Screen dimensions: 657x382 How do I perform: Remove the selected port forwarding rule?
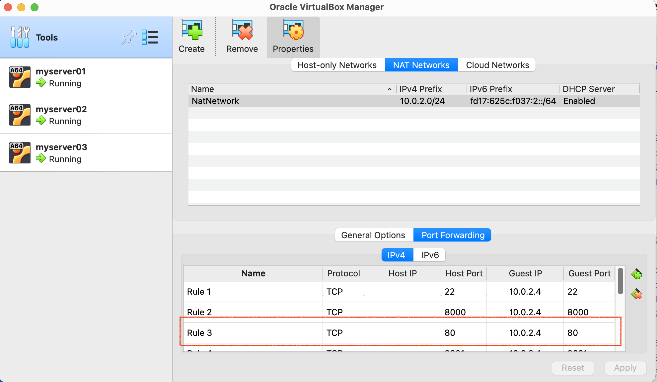pos(636,294)
